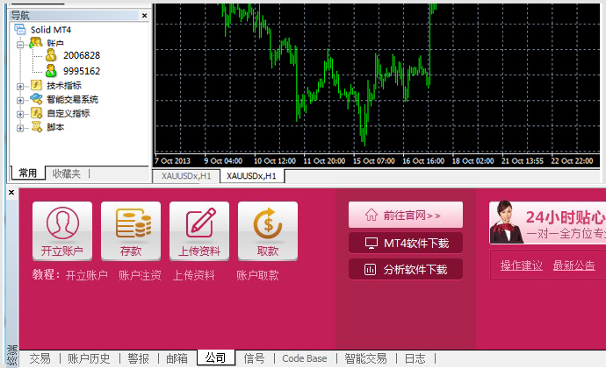Collapse the 账户 accounts tree node
This screenshot has height=368, width=606.
20,45
